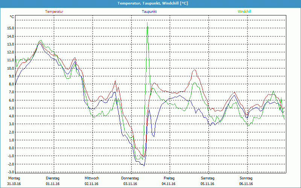Viewport: 301px width, 188px height.
Task: Click the 14,0 y-axis value
Action: click(11, 36)
